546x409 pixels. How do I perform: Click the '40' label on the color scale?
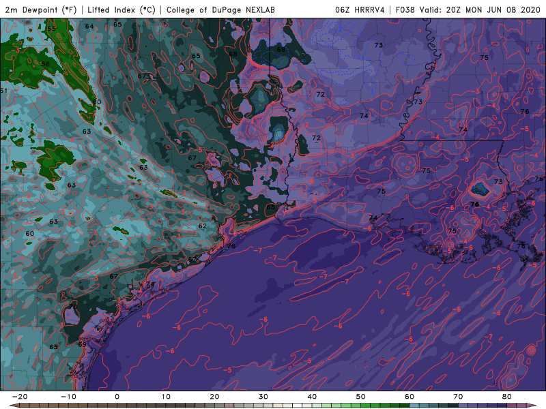[x=312, y=397]
